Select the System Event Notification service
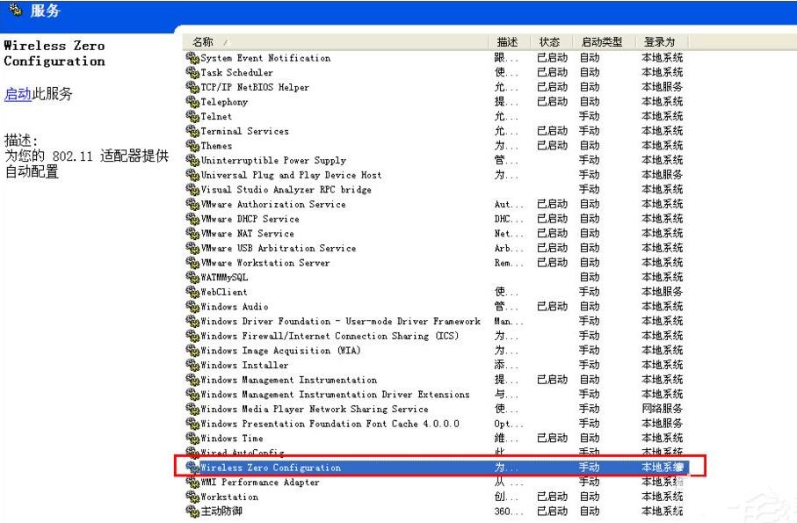The width and height of the screenshot is (797, 523). tap(265, 58)
